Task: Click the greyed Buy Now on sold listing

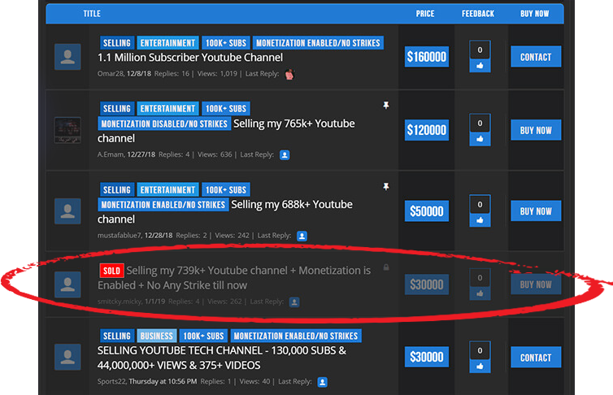Action: [x=536, y=284]
